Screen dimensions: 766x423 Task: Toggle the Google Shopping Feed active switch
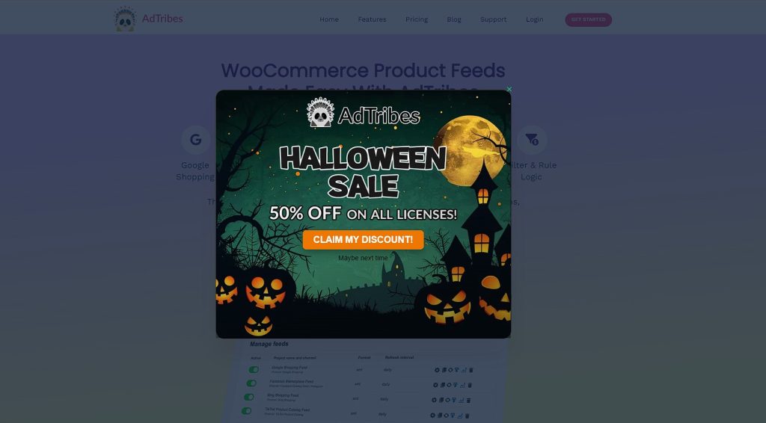(254, 370)
